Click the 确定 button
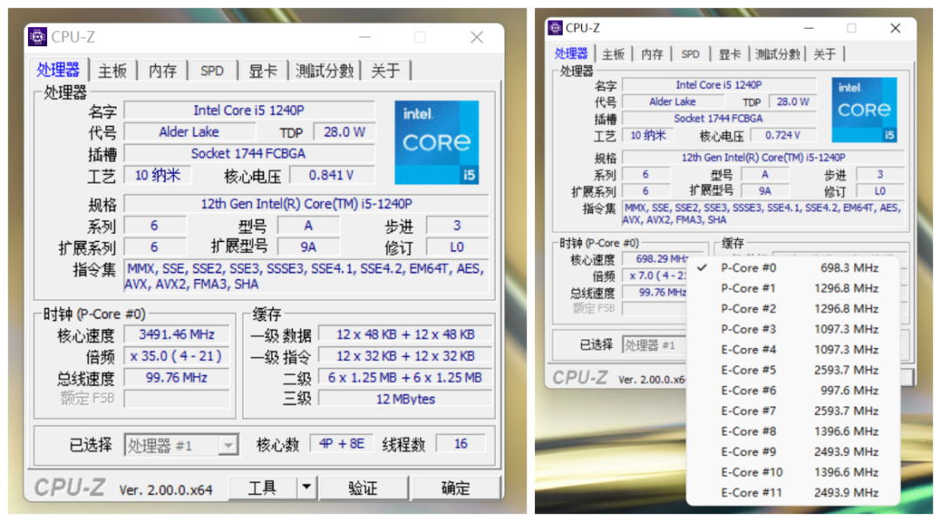Image resolution: width=941 pixels, height=522 pixels. click(x=456, y=488)
